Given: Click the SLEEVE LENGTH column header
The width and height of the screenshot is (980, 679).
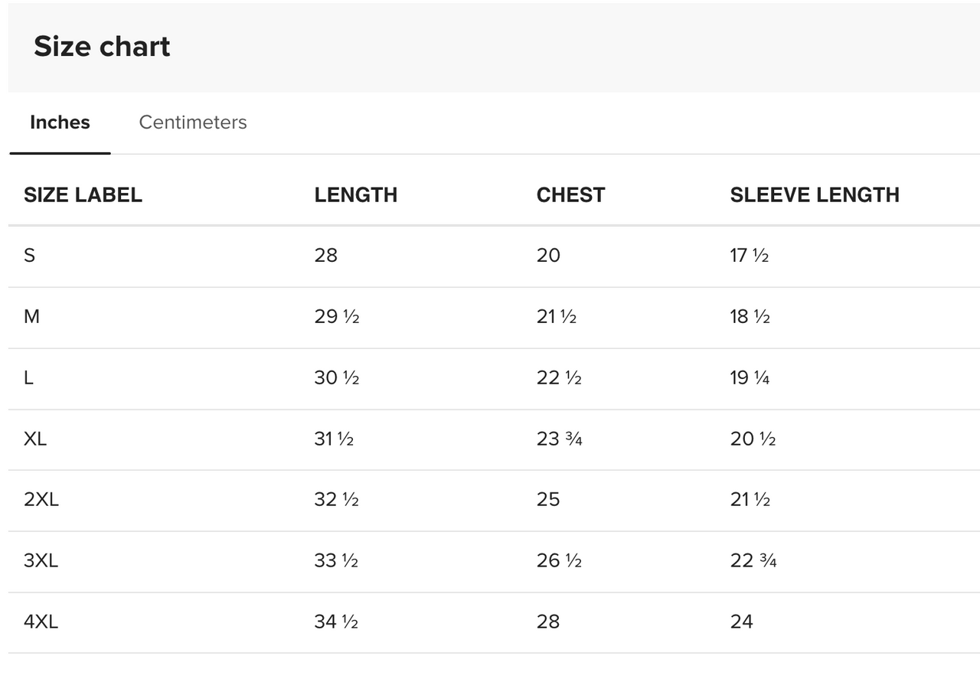Looking at the screenshot, I should [814, 195].
